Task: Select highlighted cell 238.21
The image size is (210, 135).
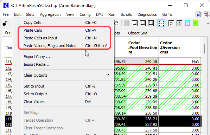Action: [142, 119]
